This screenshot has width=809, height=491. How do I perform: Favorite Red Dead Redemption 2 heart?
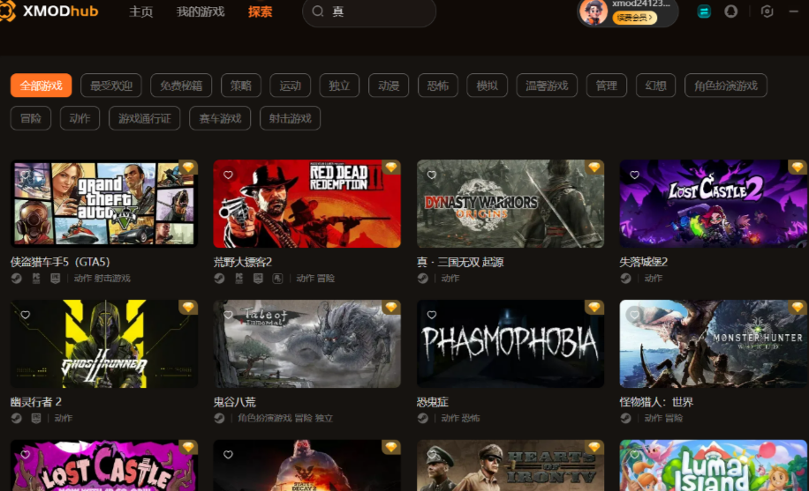point(228,175)
